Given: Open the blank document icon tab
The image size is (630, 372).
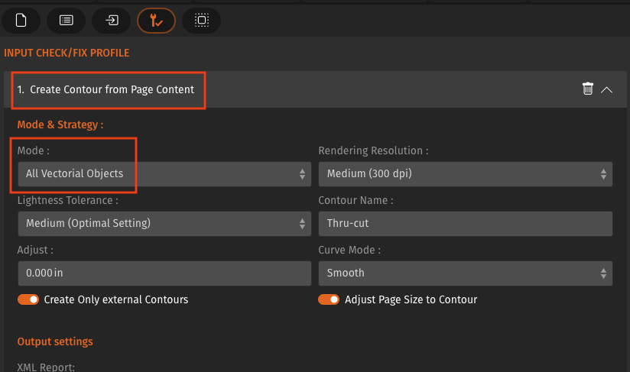Looking at the screenshot, I should pos(21,21).
